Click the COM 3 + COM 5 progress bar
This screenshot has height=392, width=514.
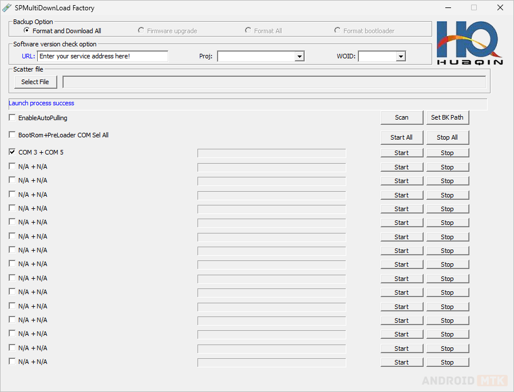point(271,153)
